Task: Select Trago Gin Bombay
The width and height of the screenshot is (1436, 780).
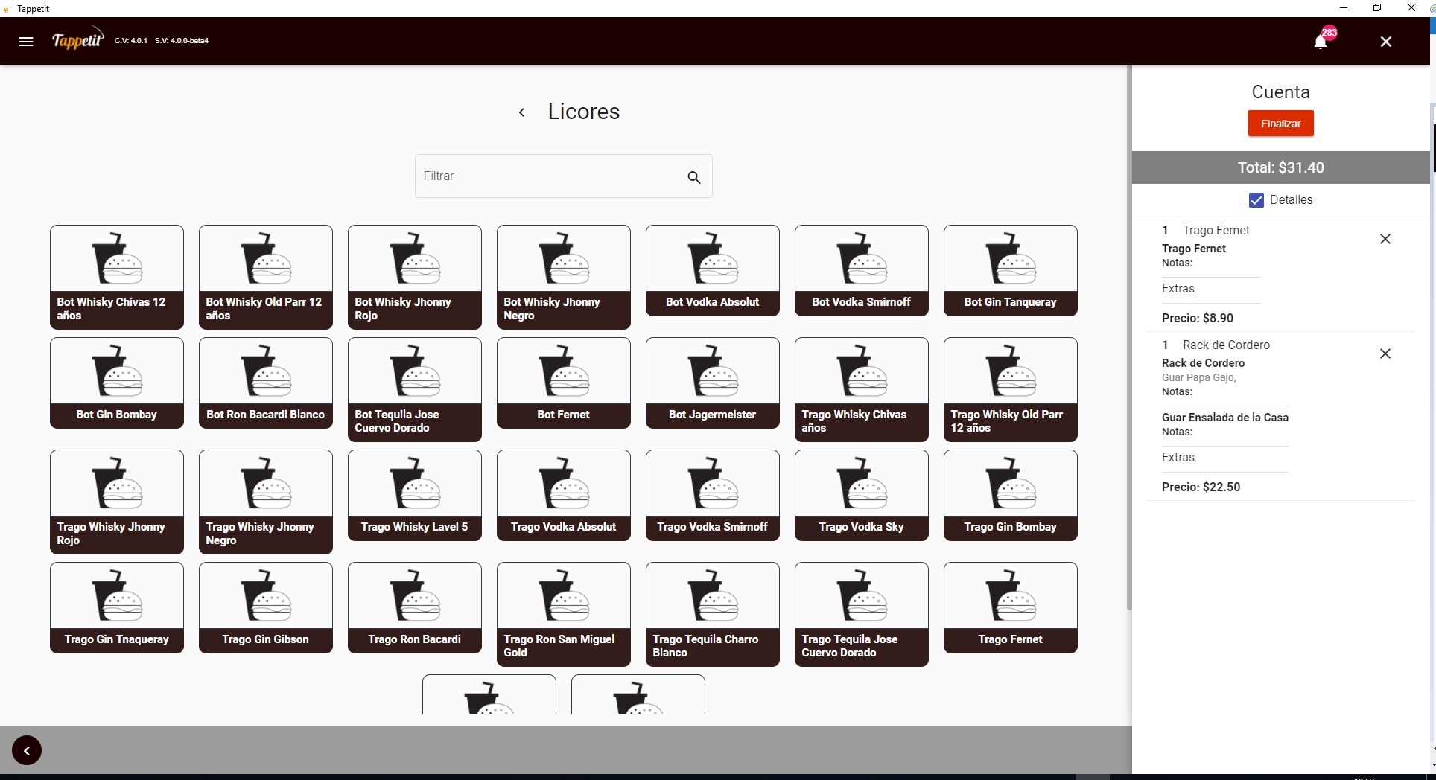Action: 1011,495
